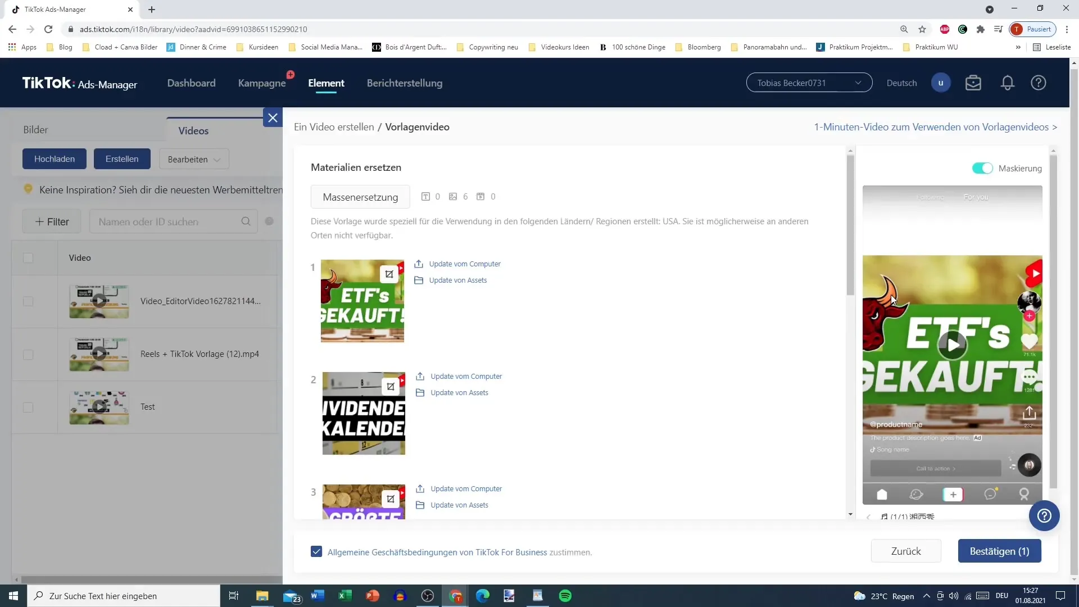Close the Vorlagenvideo panel with X button
Screen dimensions: 1079x607
pyautogui.click(x=273, y=118)
